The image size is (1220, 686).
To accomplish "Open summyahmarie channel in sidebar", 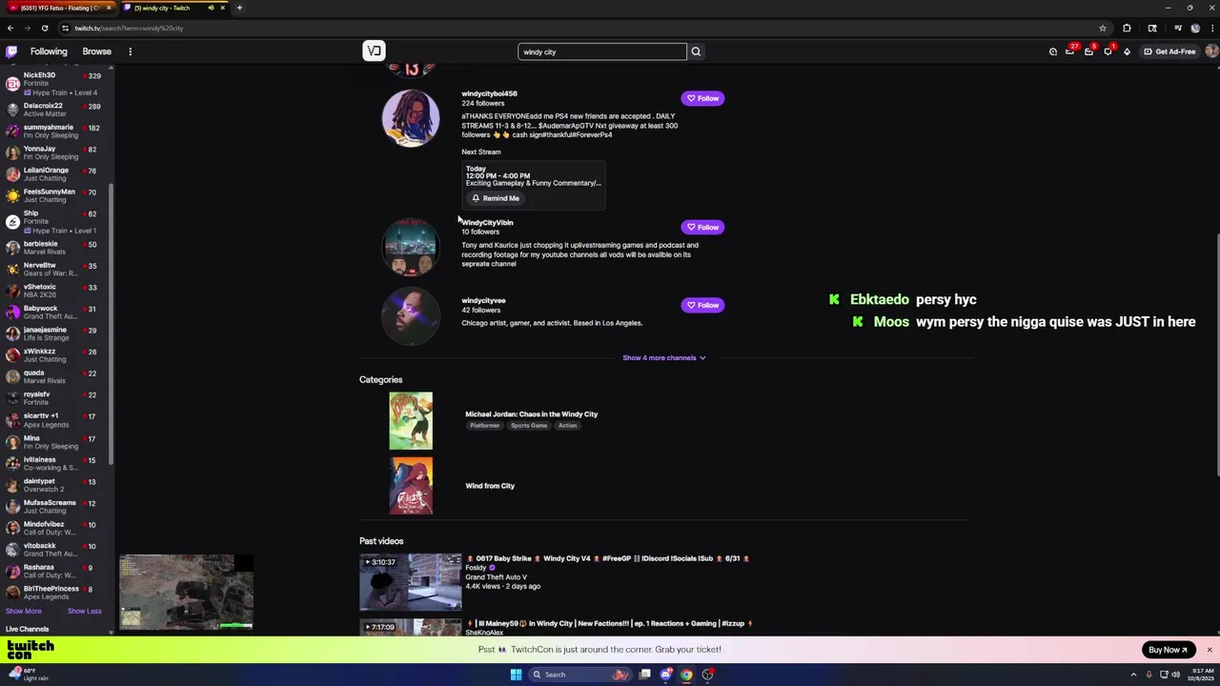I will click(x=57, y=131).
